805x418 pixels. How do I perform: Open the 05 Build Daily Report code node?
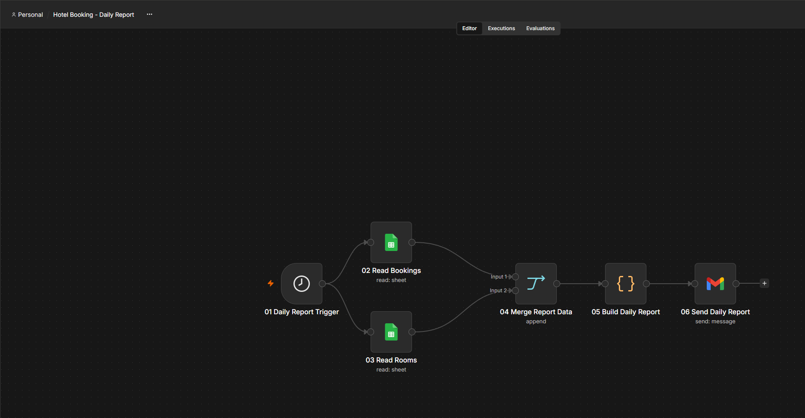coord(626,284)
